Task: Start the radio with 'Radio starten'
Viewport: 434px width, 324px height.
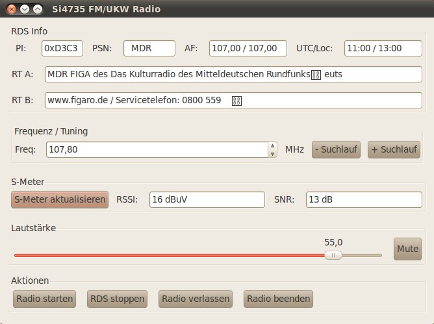Action: [44, 299]
